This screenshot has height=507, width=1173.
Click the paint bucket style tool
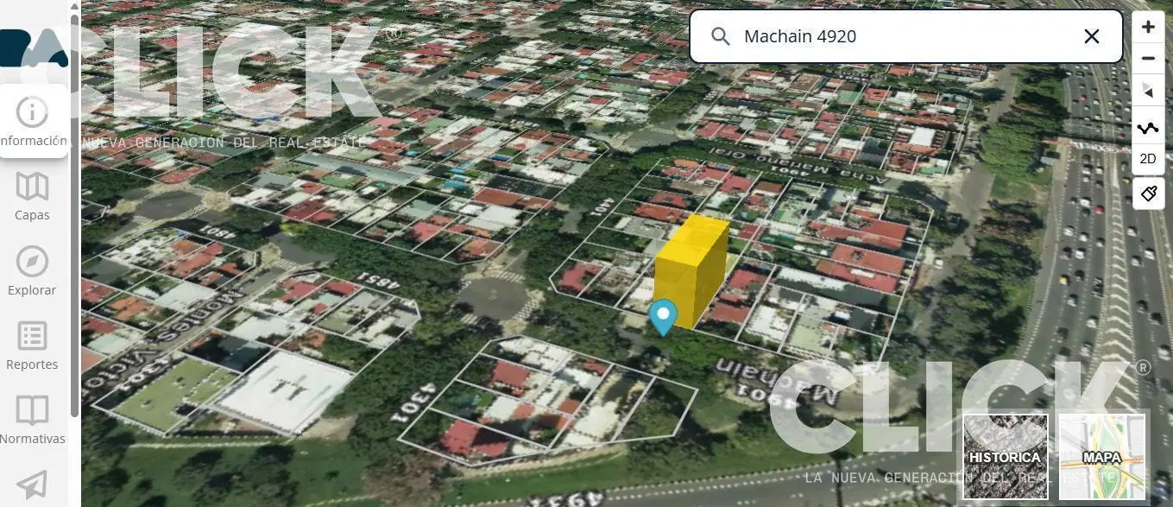1148,193
